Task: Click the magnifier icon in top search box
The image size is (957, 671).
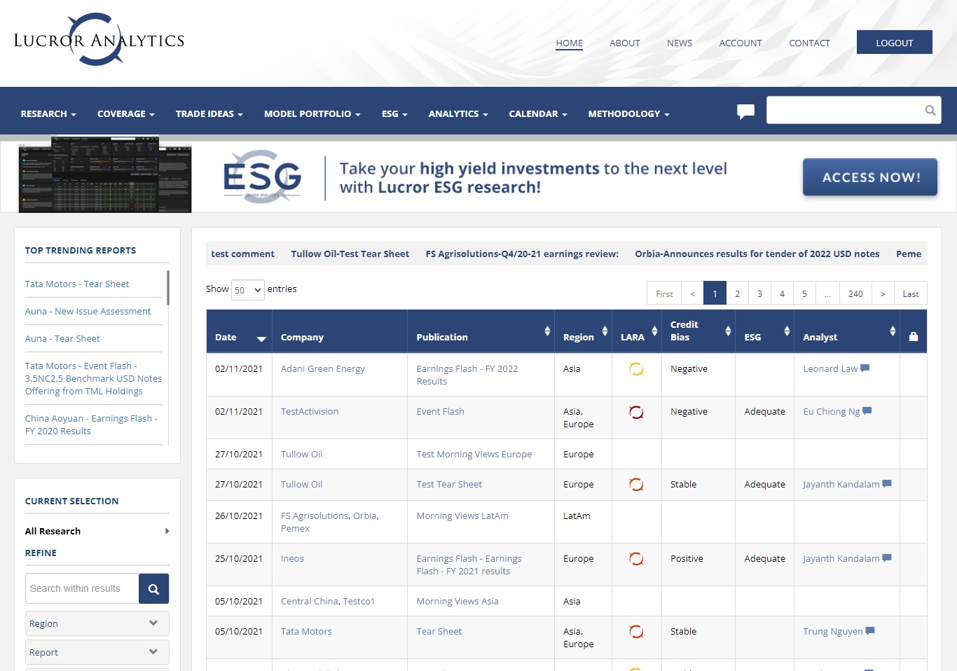Action: [930, 111]
